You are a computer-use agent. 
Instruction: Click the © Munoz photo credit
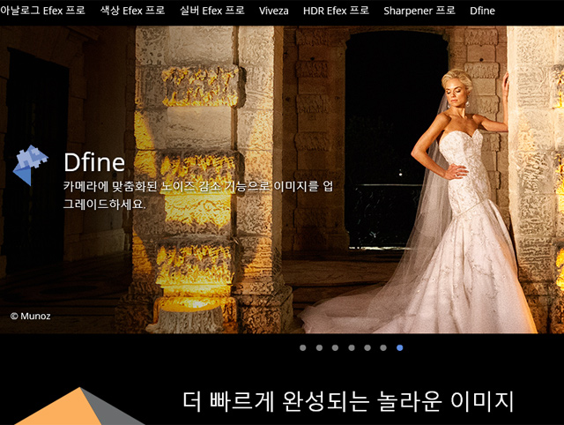click(x=31, y=316)
